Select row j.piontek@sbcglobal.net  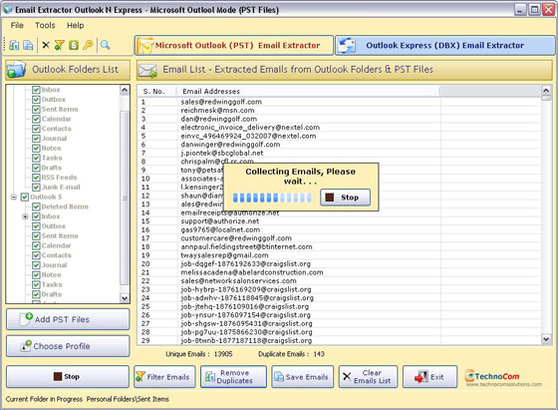[340, 154]
